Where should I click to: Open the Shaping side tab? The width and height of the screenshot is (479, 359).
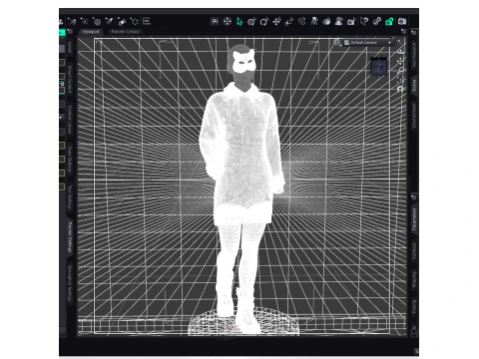[x=414, y=279]
